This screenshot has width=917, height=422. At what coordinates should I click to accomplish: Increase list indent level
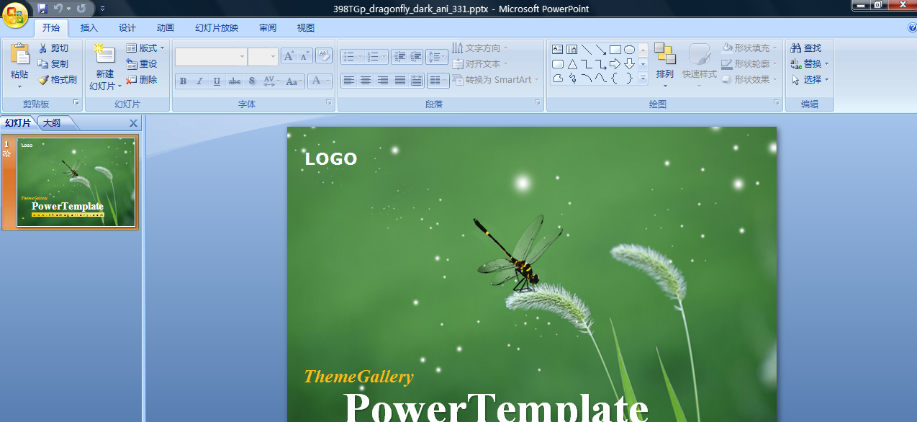click(x=415, y=56)
